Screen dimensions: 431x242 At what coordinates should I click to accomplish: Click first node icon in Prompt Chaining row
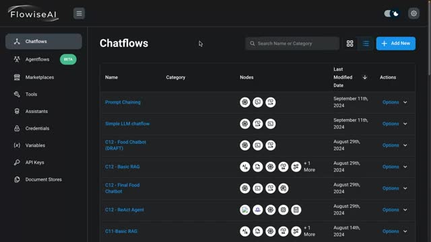245,102
